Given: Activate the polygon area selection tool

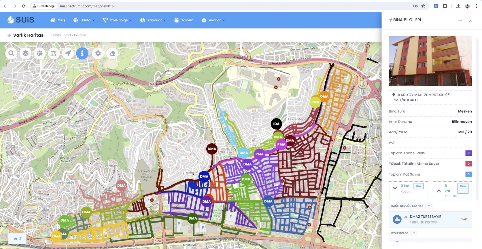Looking at the screenshot, I should [54, 53].
